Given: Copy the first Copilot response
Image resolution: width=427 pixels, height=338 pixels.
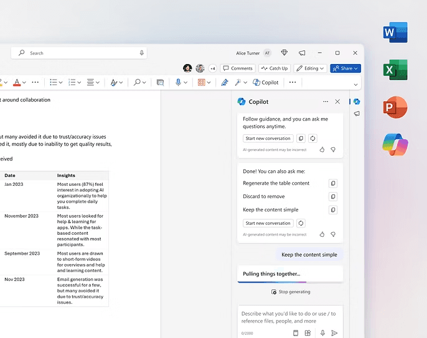Looking at the screenshot, I should pos(301,138).
